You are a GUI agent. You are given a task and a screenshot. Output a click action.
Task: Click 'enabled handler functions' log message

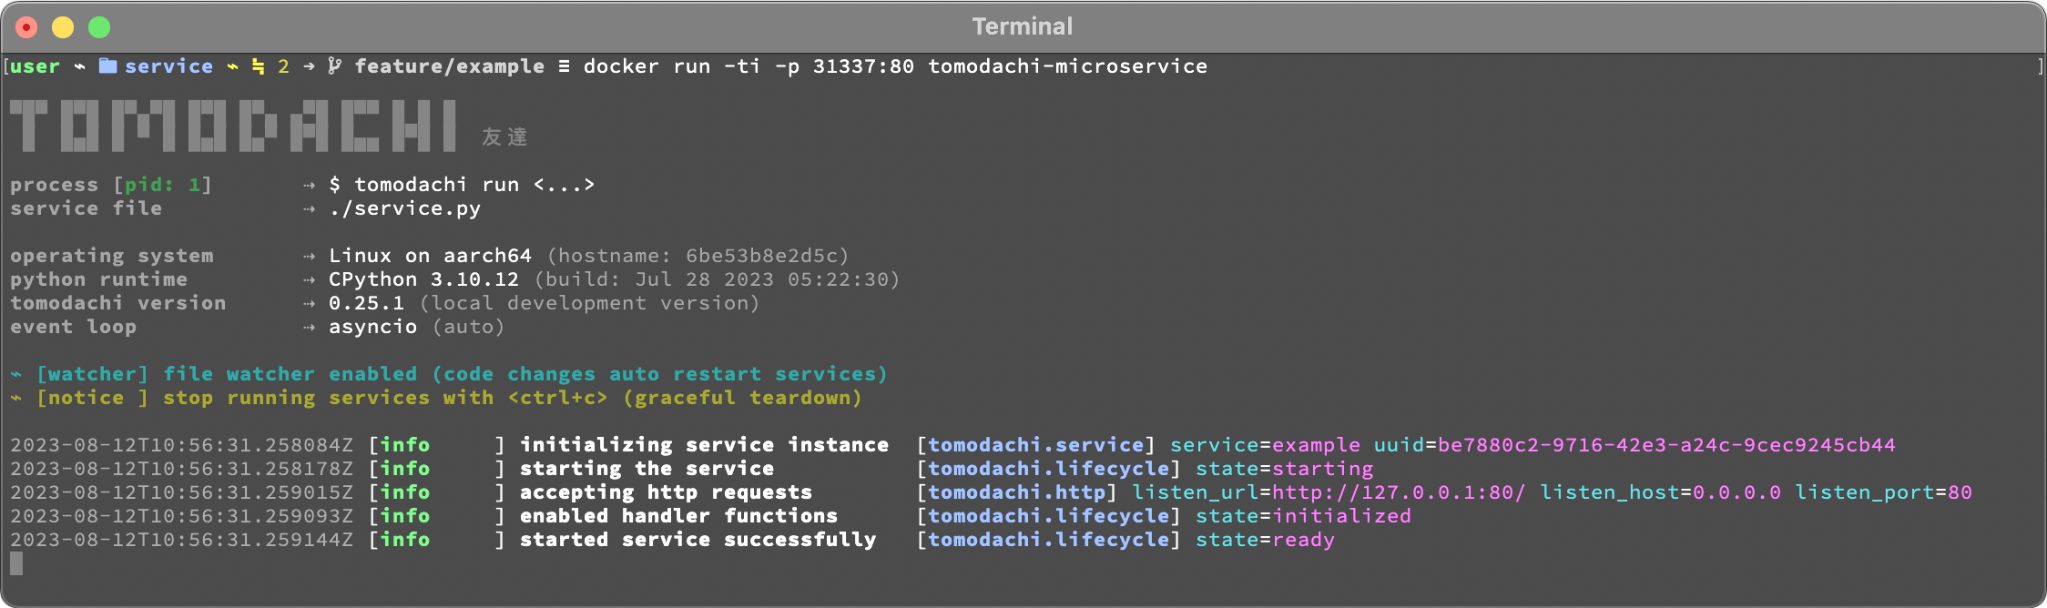(678, 516)
